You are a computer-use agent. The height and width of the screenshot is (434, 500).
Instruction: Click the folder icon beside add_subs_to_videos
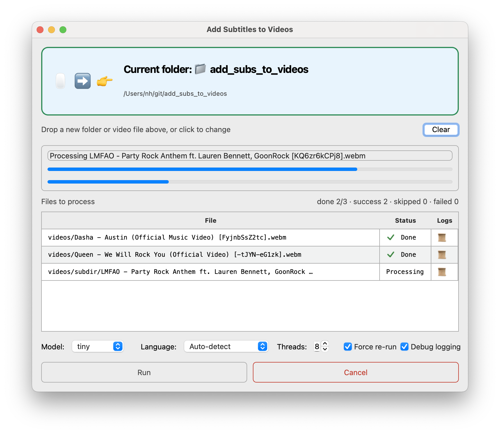click(201, 69)
